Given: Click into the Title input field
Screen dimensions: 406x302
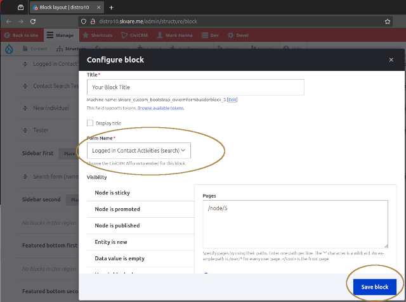Looking at the screenshot, I should click(x=195, y=87).
